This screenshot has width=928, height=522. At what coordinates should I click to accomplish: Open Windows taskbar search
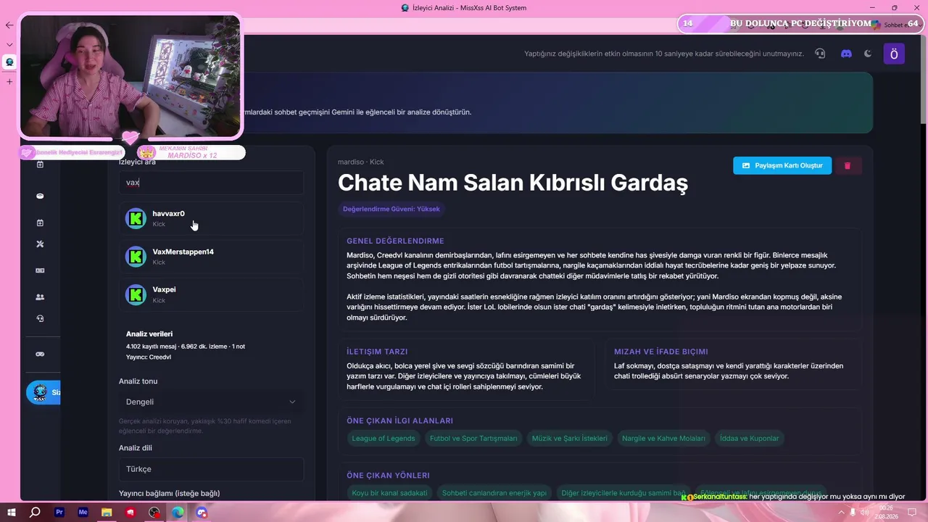pyautogui.click(x=35, y=513)
